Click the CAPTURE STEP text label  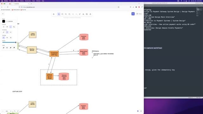click(17, 92)
